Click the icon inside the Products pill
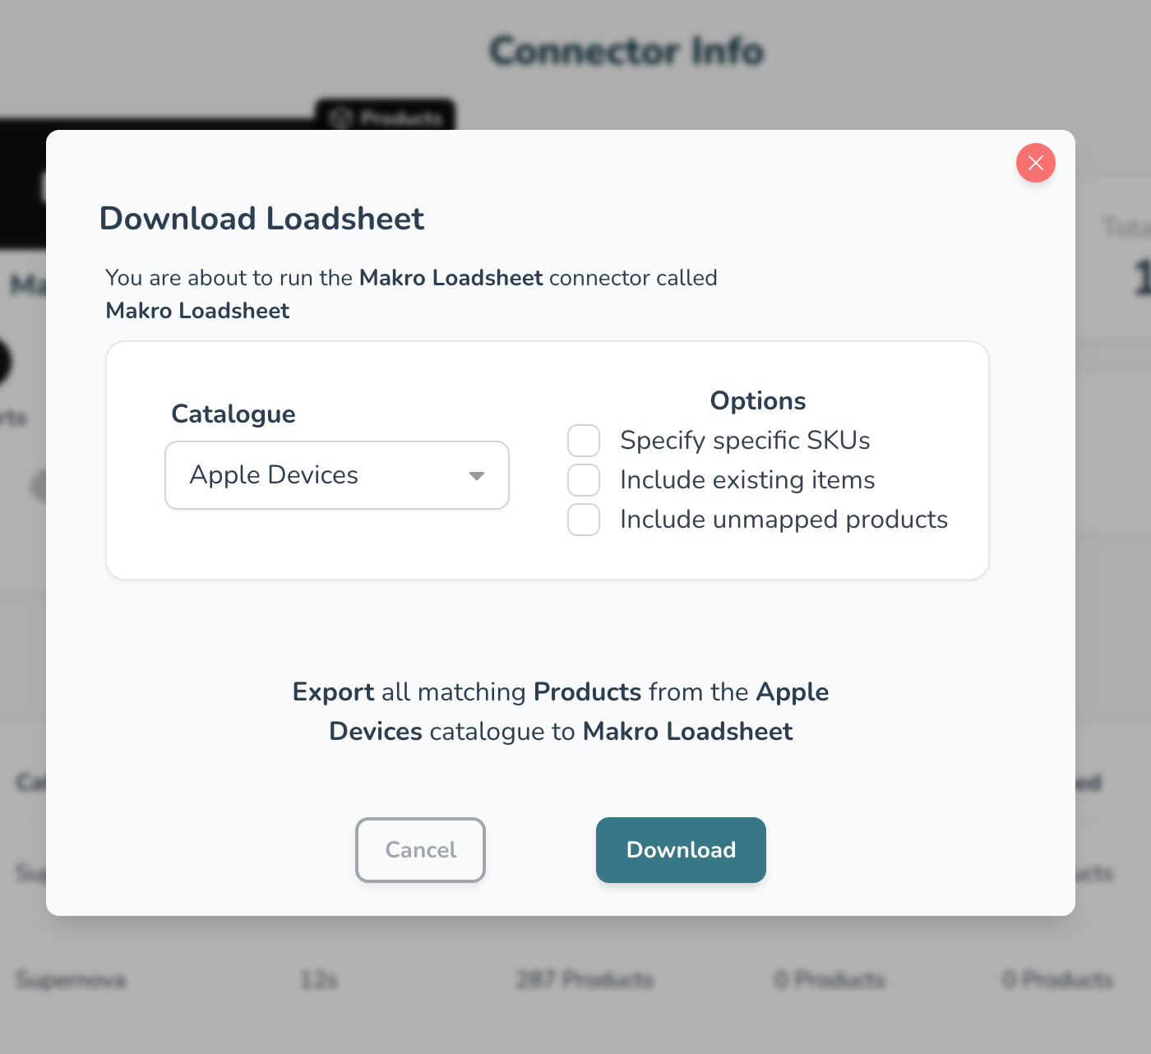The height and width of the screenshot is (1054, 1151). (x=341, y=117)
